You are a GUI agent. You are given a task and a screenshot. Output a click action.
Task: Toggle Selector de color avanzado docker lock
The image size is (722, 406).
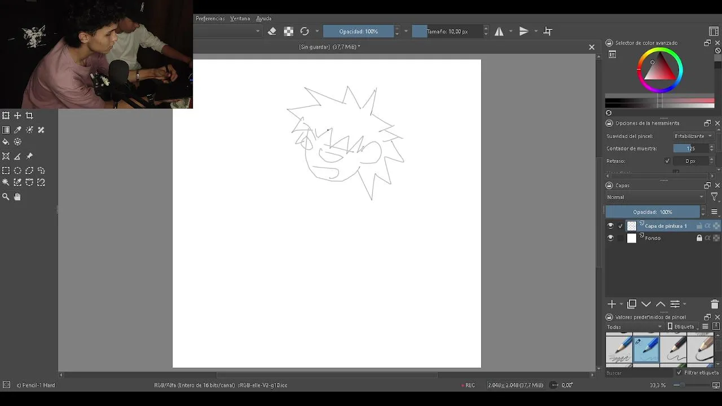click(609, 43)
